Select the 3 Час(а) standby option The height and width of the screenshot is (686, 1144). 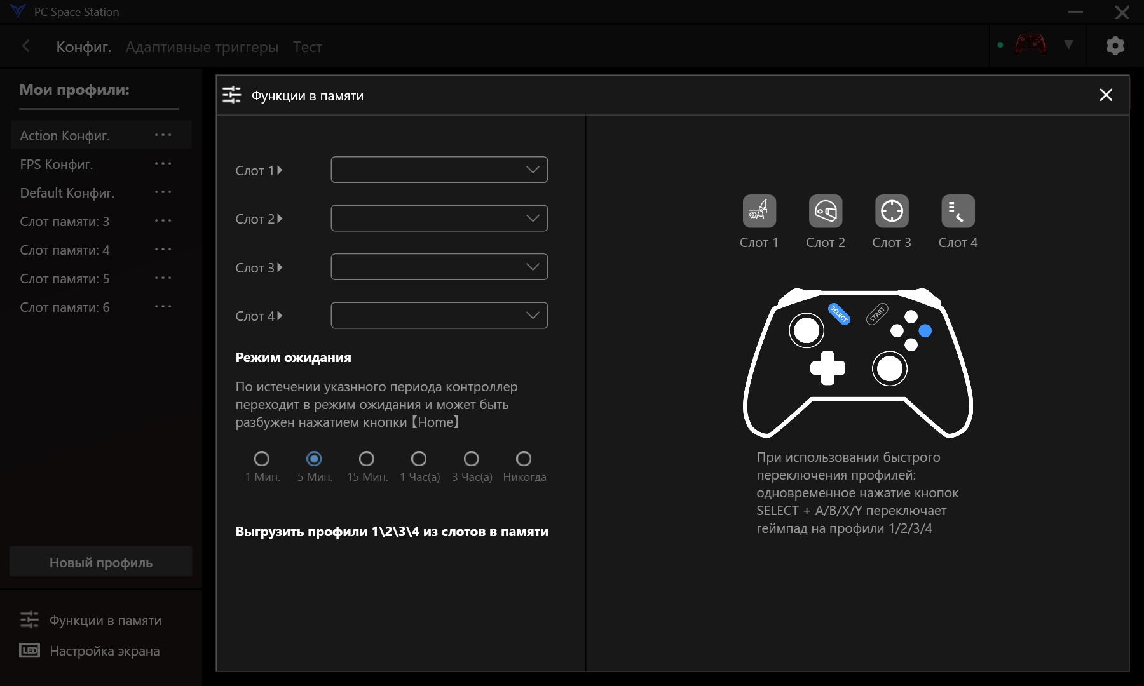472,459
